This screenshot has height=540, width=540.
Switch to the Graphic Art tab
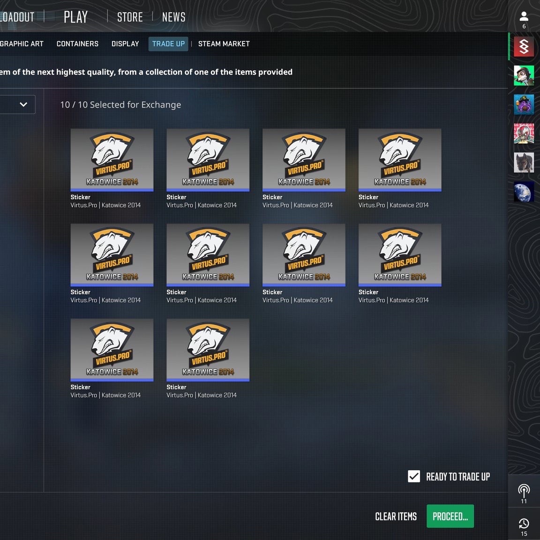[22, 44]
